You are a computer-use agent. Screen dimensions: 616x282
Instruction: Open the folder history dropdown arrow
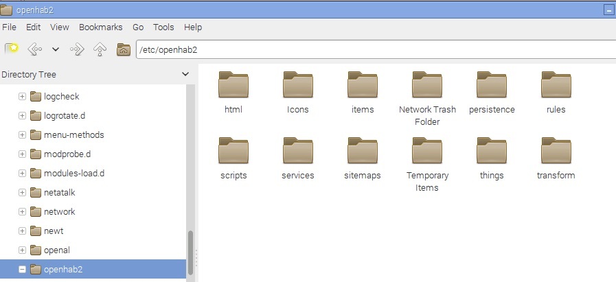pos(56,49)
